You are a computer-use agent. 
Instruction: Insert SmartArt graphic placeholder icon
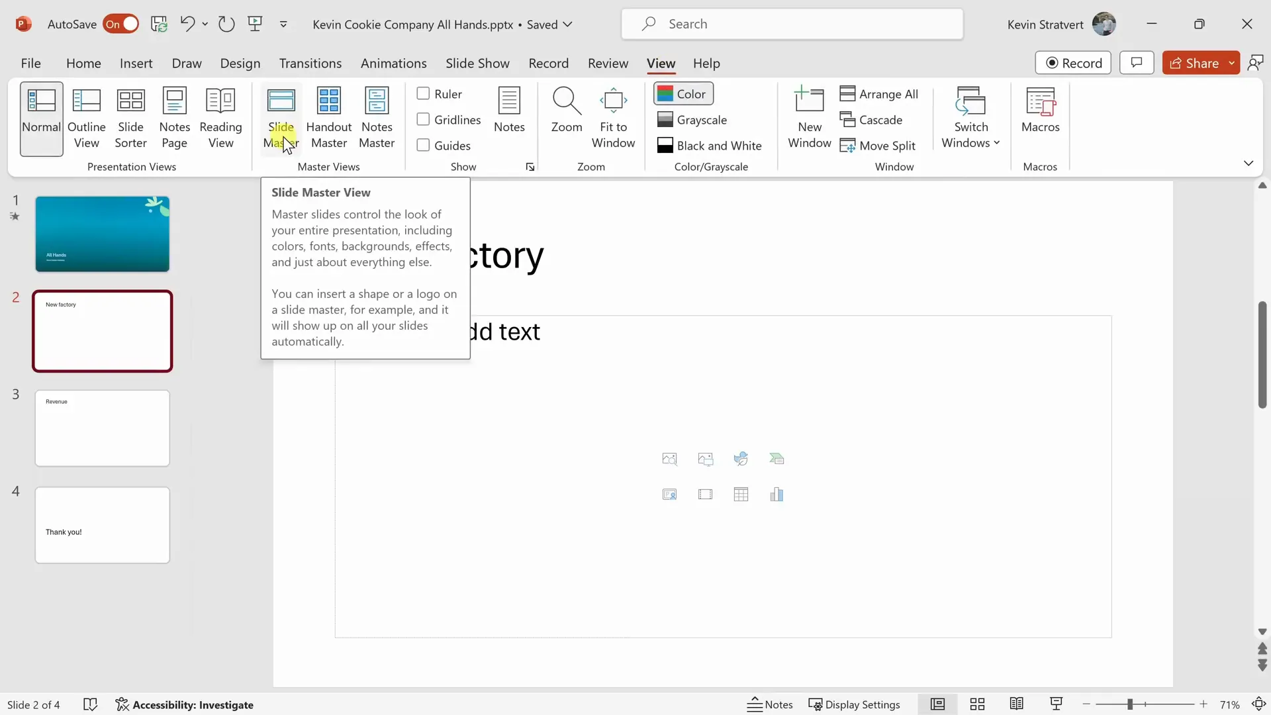777,459
